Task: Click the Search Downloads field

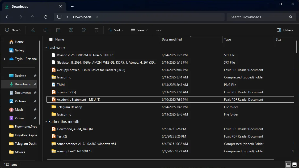Action: 258,17
